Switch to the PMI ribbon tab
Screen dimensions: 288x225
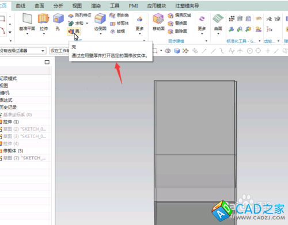(133, 6)
